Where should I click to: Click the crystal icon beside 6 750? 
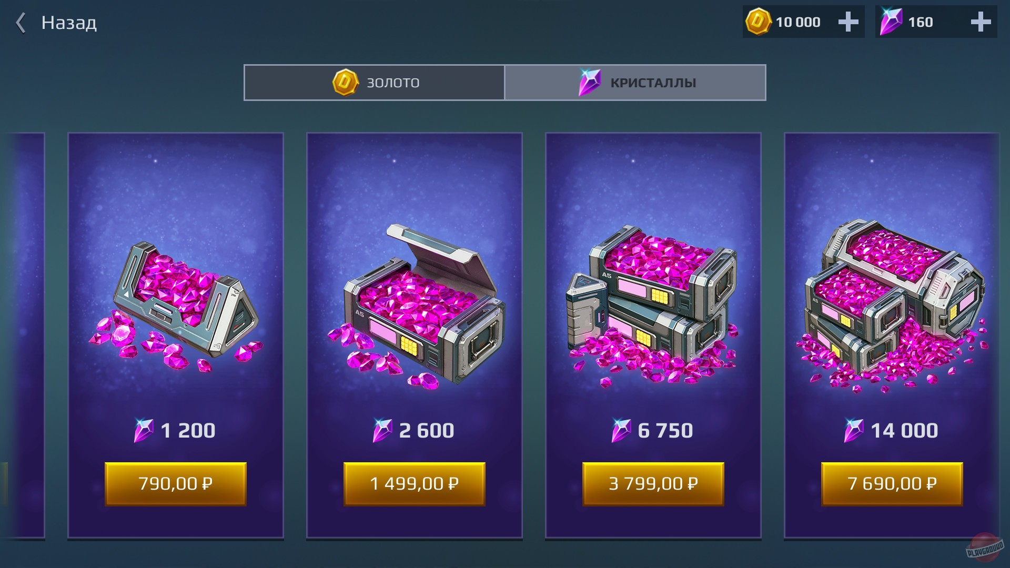tap(621, 430)
